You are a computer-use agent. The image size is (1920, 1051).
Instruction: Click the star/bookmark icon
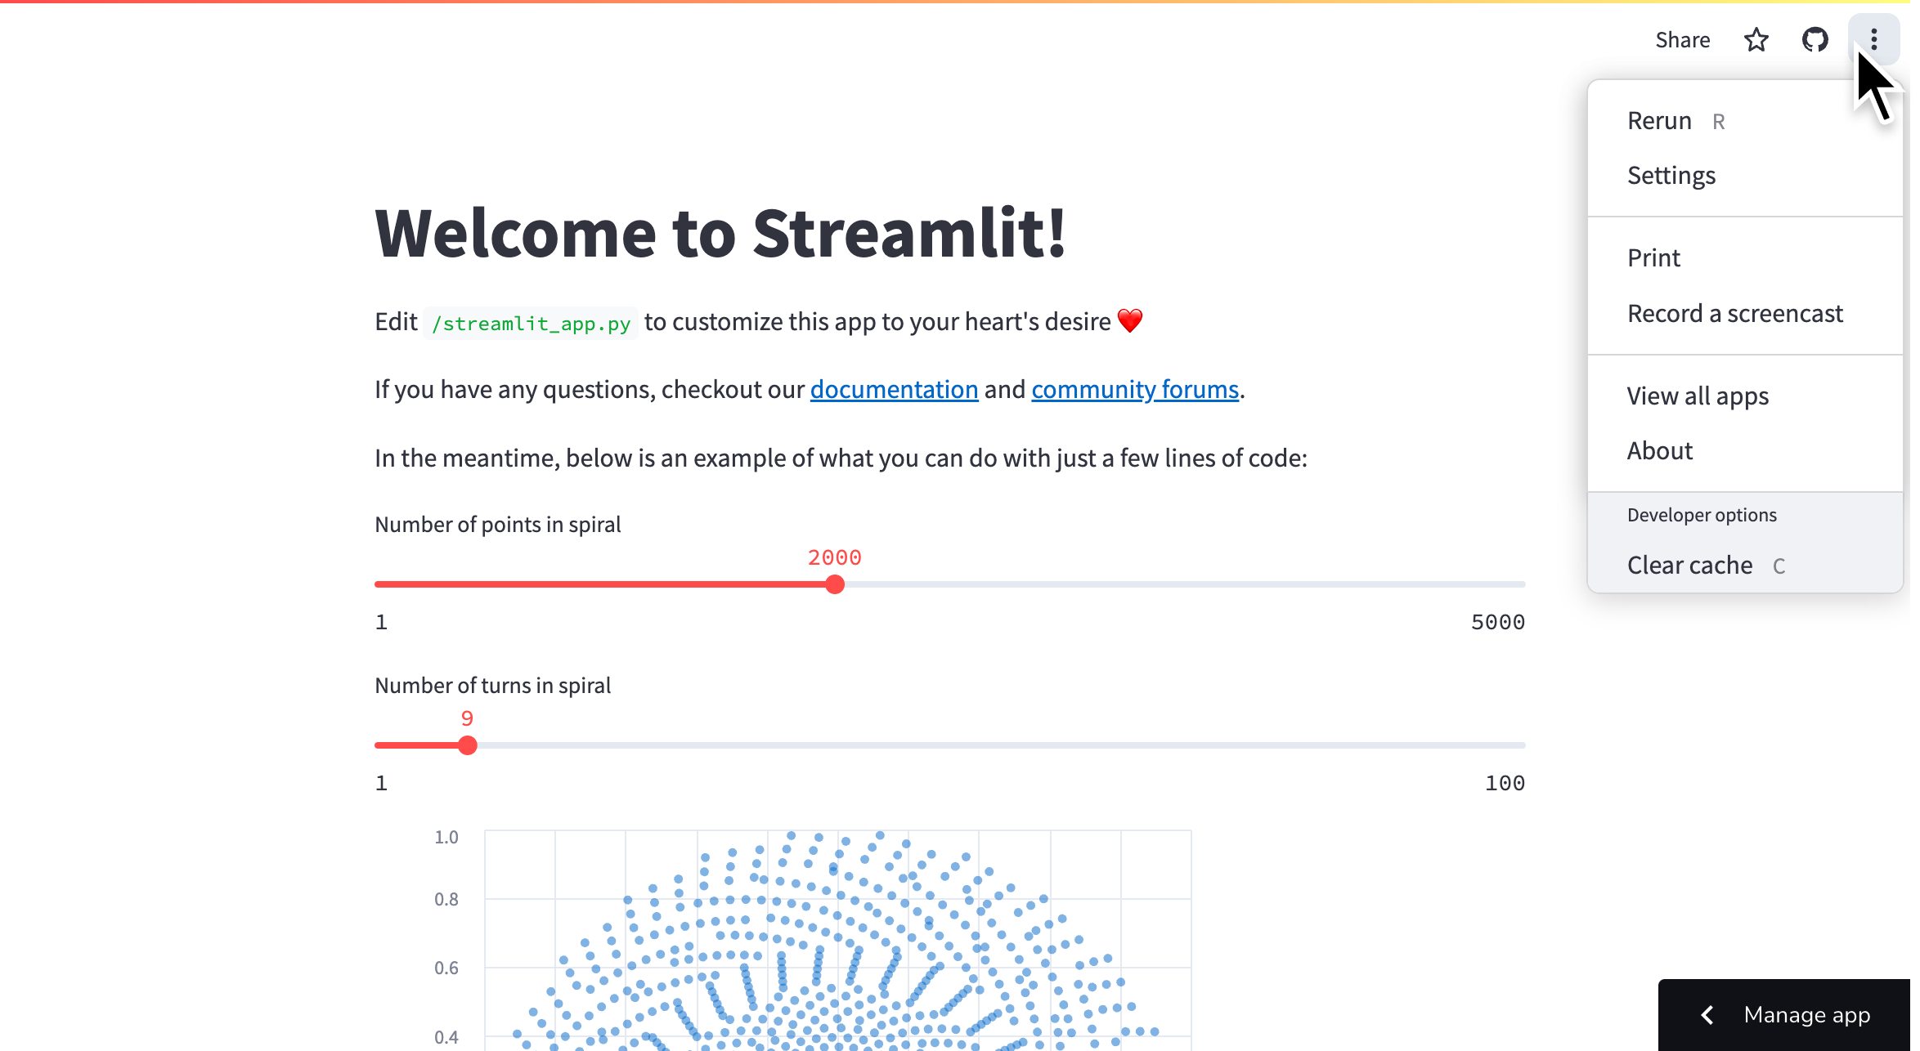click(x=1756, y=39)
